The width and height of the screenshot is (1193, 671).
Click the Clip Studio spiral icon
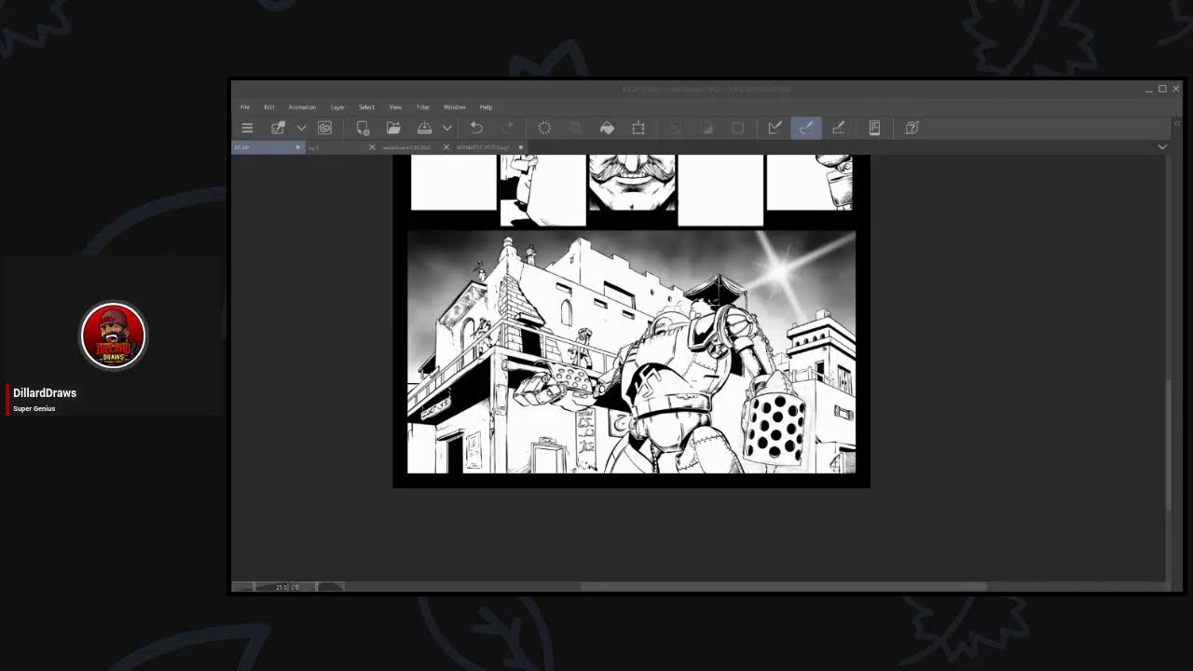pyautogui.click(x=324, y=128)
